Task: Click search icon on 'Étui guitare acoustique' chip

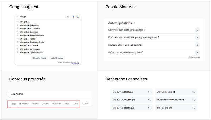Action: 149,100
